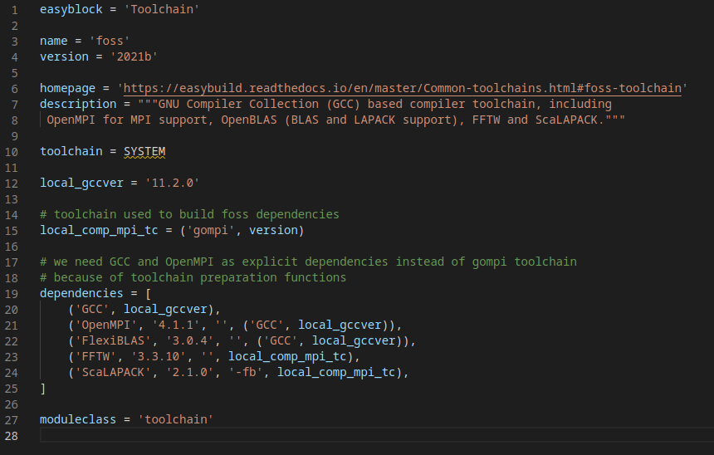The width and height of the screenshot is (714, 455).
Task: Click the SYSTEM value with squiggly underline
Action: pos(144,151)
